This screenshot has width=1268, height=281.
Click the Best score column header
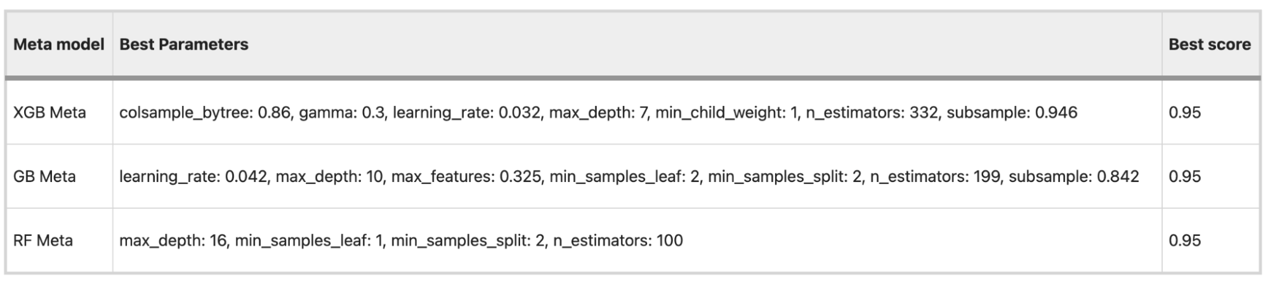(1210, 44)
